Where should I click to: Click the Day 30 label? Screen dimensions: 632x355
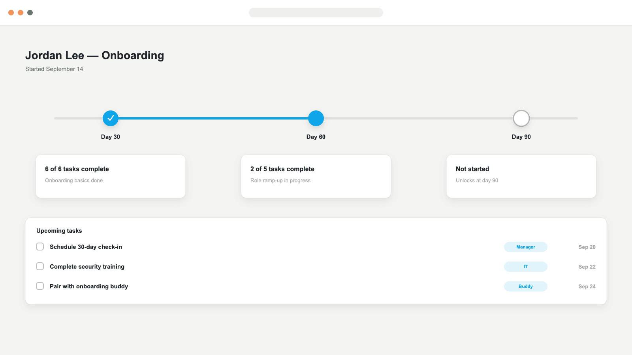pyautogui.click(x=111, y=137)
